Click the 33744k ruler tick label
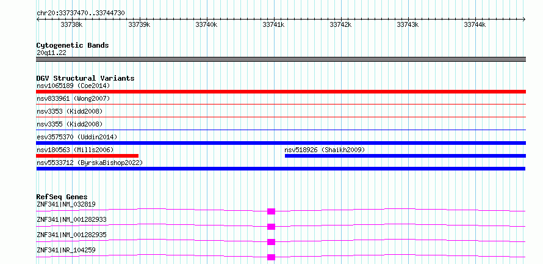The image size is (543, 264). coord(475,25)
